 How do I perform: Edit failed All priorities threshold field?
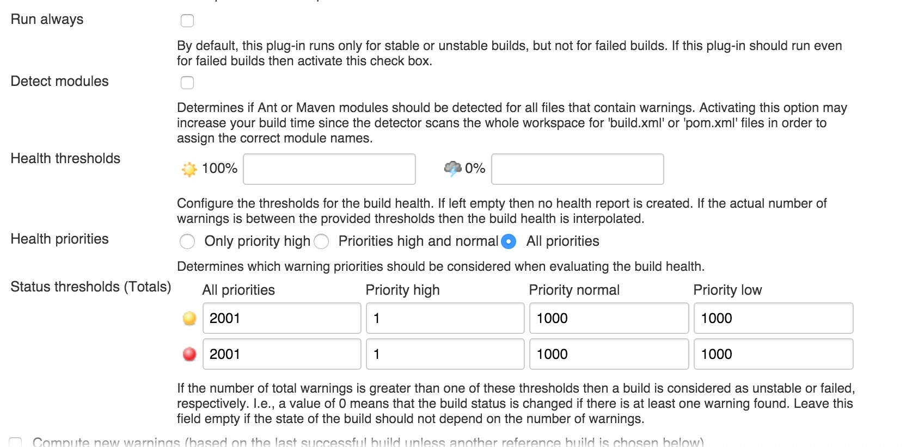tap(281, 354)
